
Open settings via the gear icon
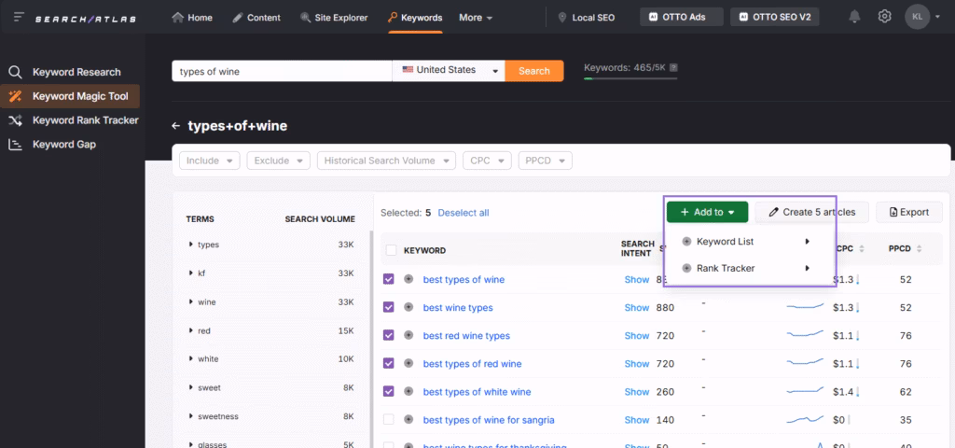click(884, 17)
